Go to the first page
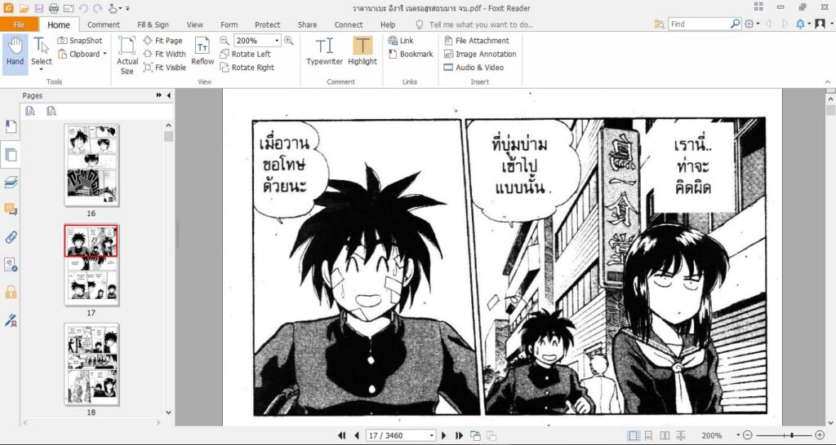The image size is (836, 445). coord(342,435)
